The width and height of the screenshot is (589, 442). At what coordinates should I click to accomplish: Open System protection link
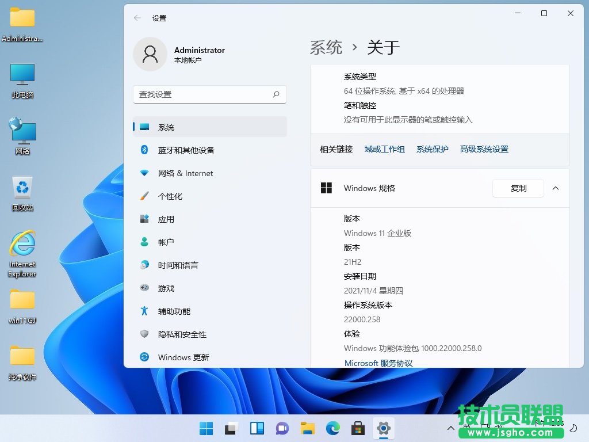pos(432,149)
